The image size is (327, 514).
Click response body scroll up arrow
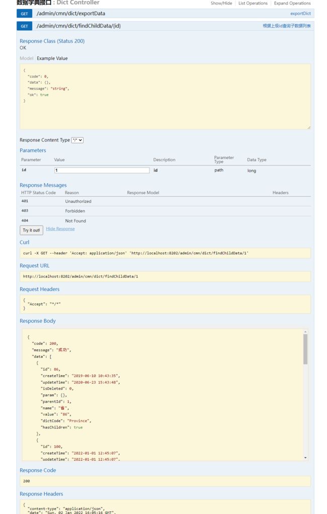pyautogui.click(x=305, y=332)
